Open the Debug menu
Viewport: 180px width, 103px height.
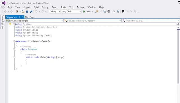point(45,7)
